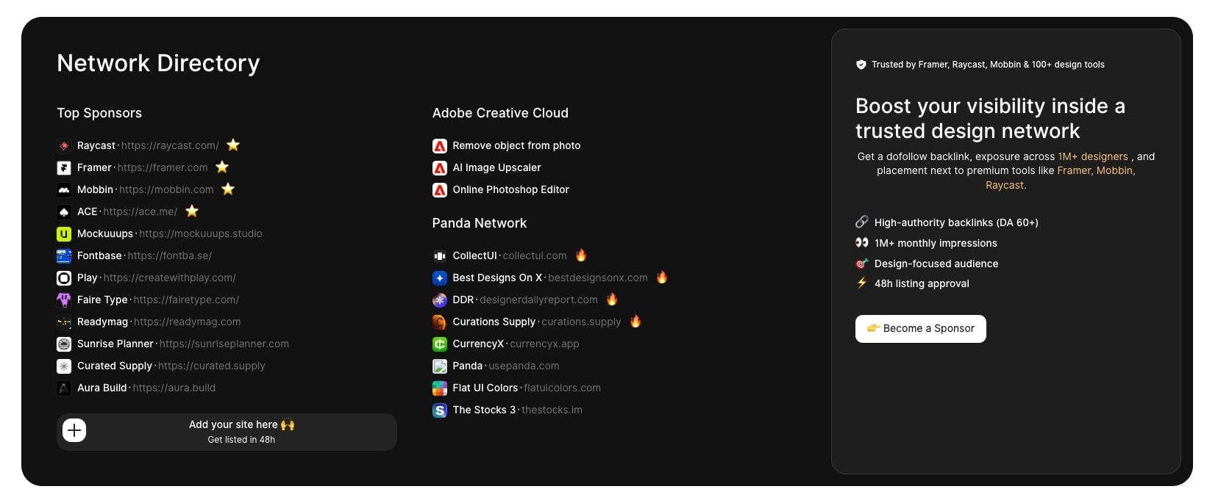Open the CurrencyX currencyx.app link
Screen dimensions: 1207x500
[516, 344]
